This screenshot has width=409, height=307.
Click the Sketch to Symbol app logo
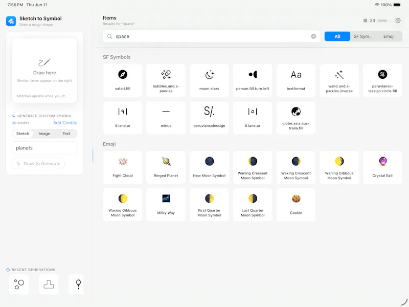pos(11,21)
